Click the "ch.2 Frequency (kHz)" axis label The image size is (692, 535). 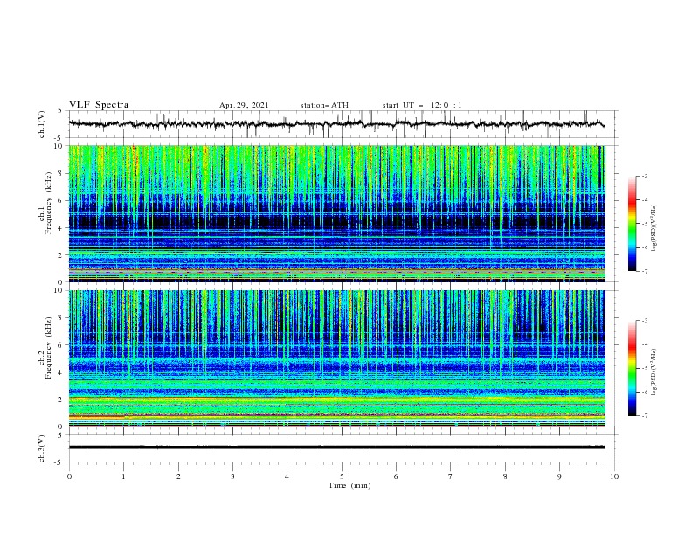(45, 348)
